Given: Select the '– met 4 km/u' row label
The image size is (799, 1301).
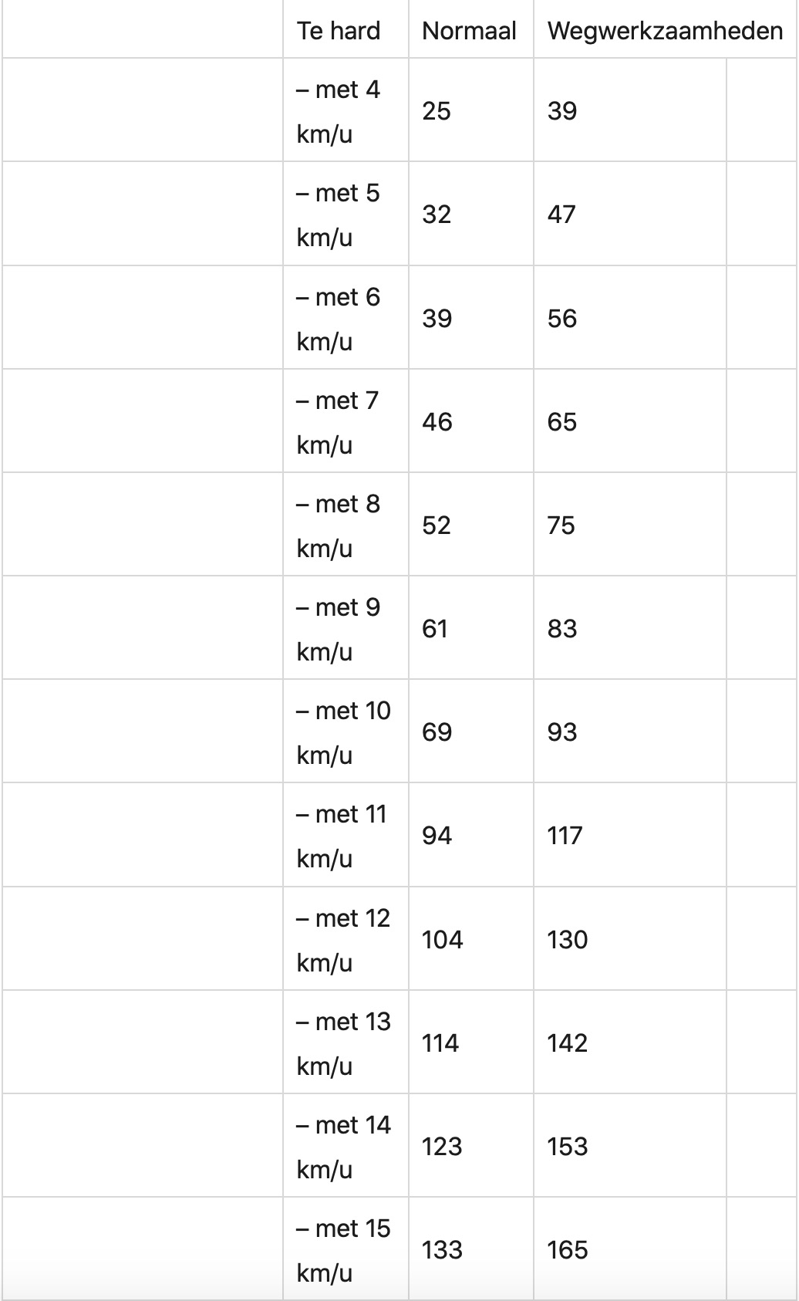Looking at the screenshot, I should [339, 111].
